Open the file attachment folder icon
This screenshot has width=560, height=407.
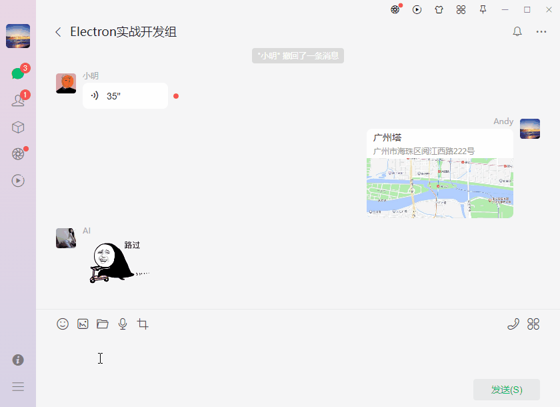tap(102, 324)
